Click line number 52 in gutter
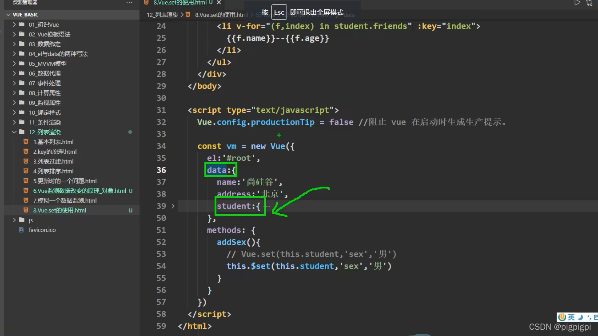This screenshot has width=598, height=336. pyautogui.click(x=161, y=242)
